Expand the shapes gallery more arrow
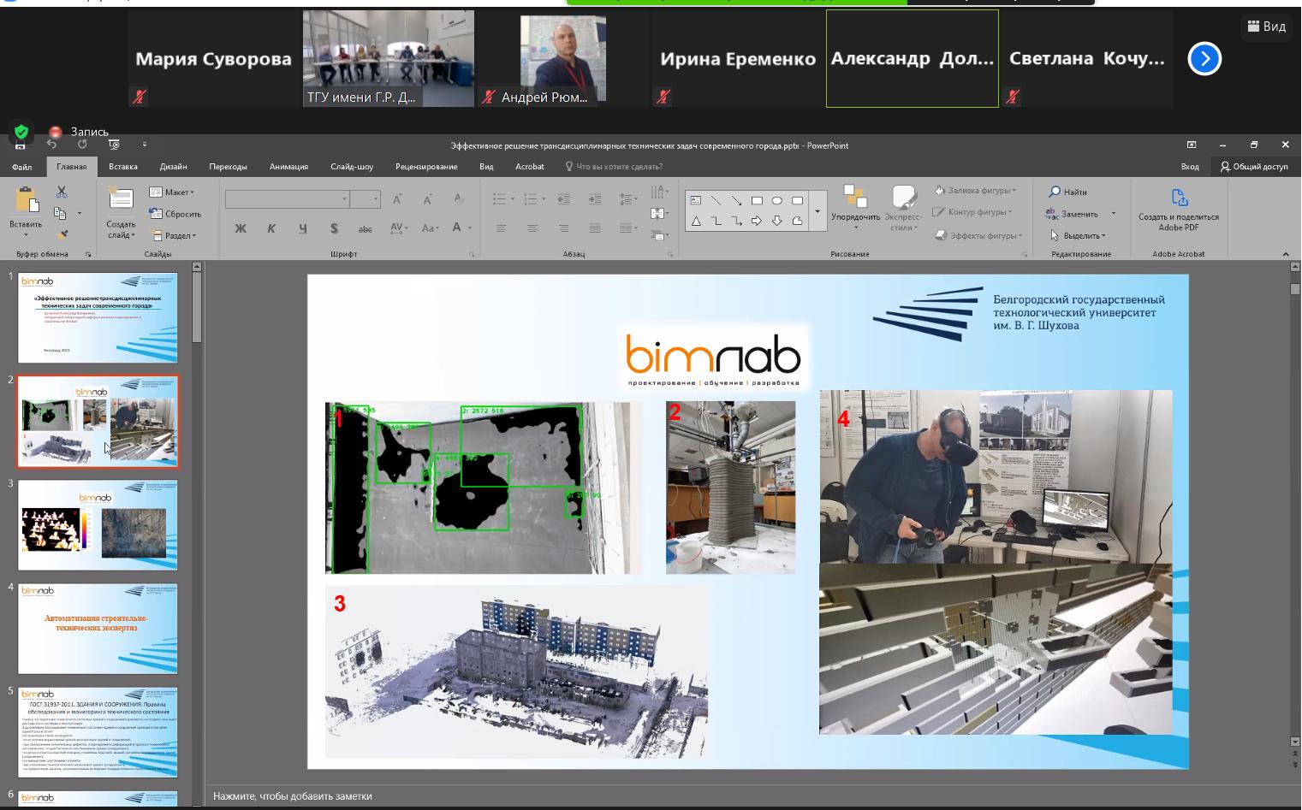 [817, 211]
